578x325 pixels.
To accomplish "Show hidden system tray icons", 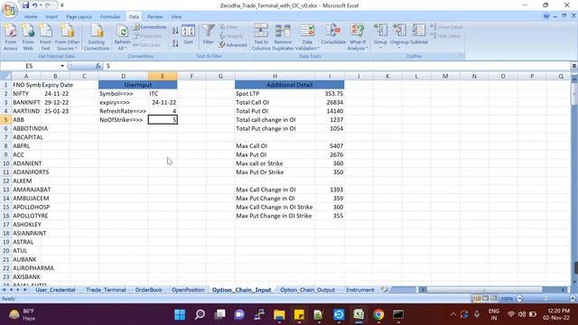I will coord(453,314).
